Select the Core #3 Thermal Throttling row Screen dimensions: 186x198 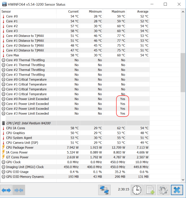[75, 75]
